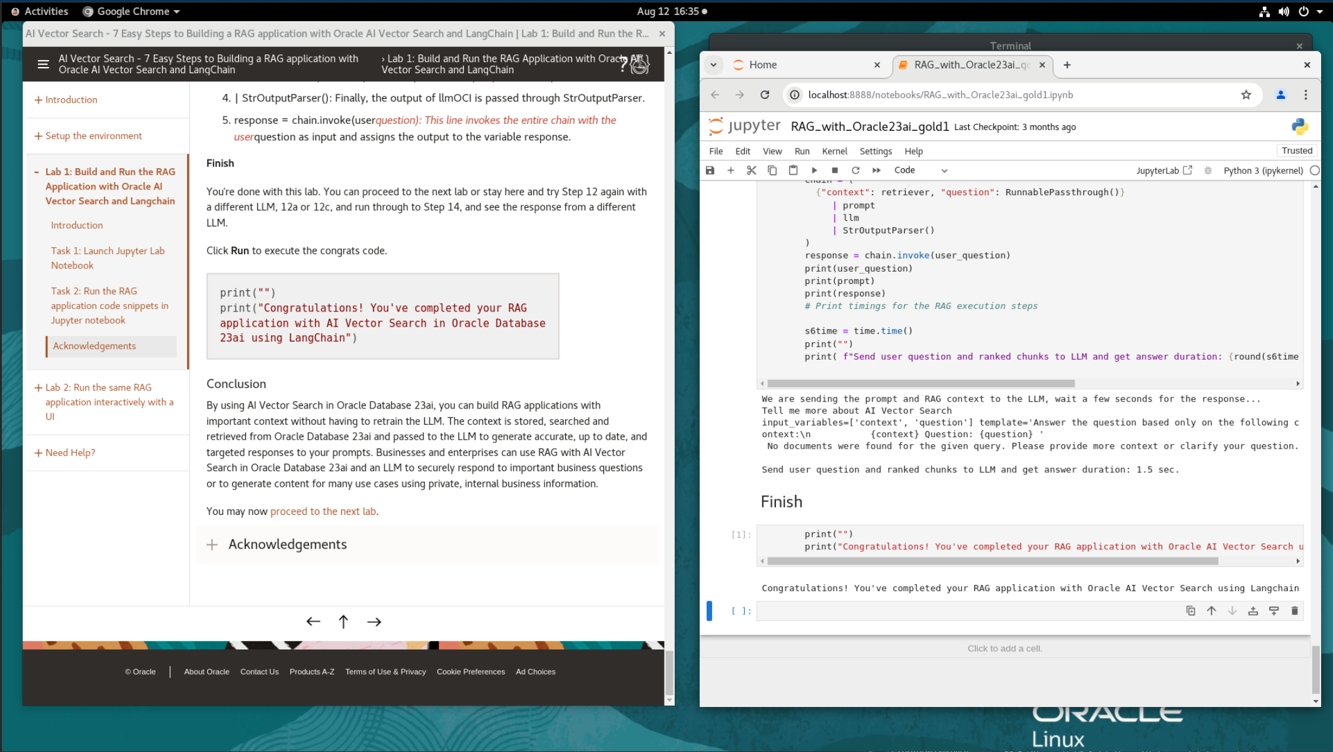This screenshot has height=752, width=1333.
Task: Open the Kernel menu
Action: click(x=834, y=151)
